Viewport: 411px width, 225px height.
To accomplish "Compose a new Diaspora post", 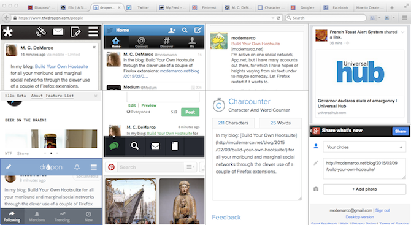I will 75,32.
